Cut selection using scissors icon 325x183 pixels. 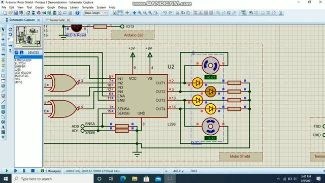tap(178, 13)
